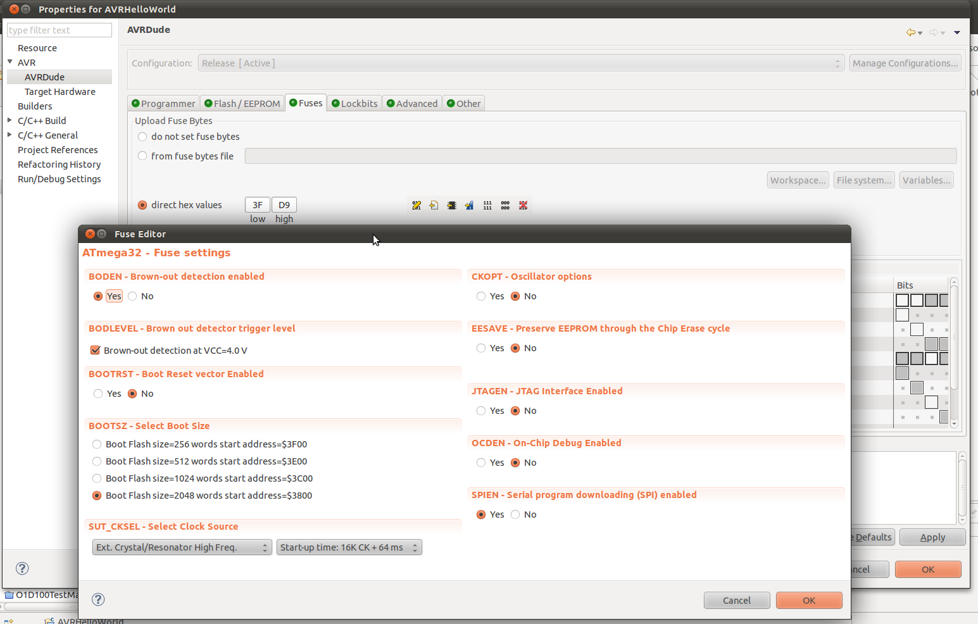
Task: Switch to the Advanced tab
Action: [412, 103]
